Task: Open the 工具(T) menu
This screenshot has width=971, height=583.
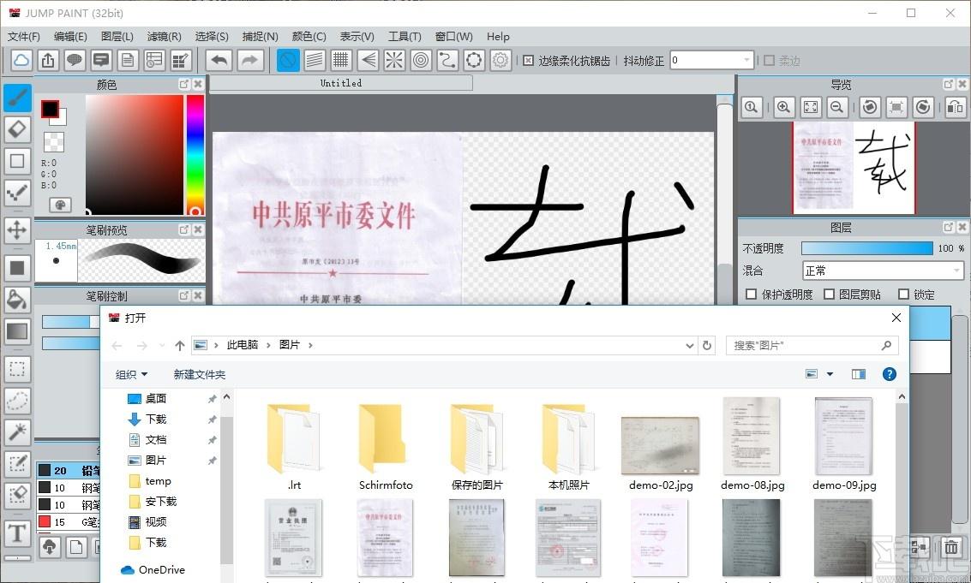Action: [405, 37]
